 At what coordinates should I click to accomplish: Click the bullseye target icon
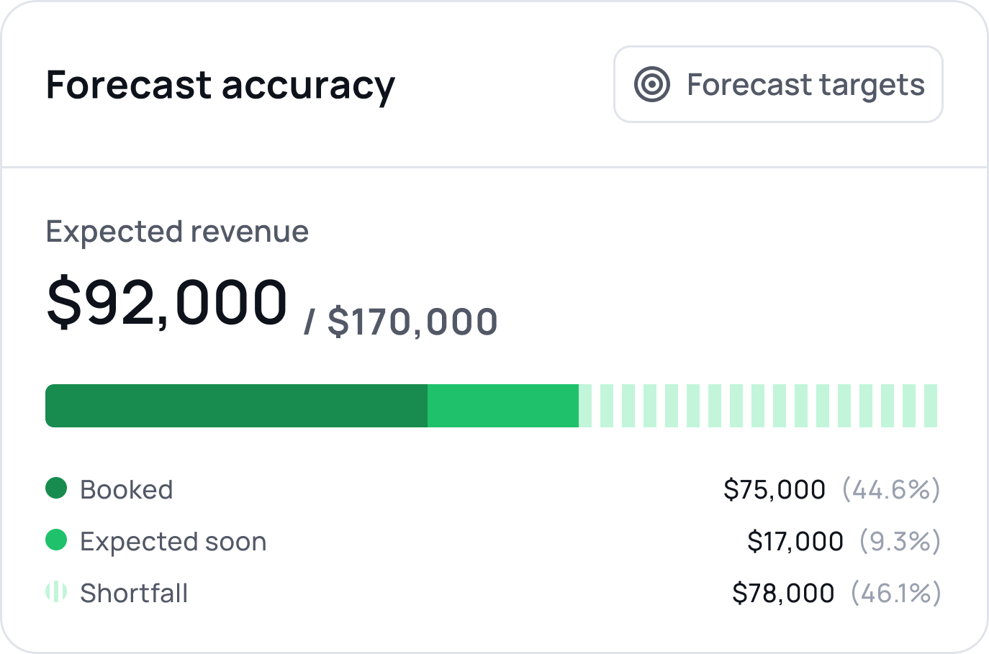pyautogui.click(x=652, y=84)
